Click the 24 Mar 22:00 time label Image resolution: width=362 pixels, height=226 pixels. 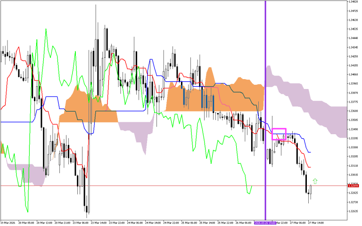coord(171,223)
